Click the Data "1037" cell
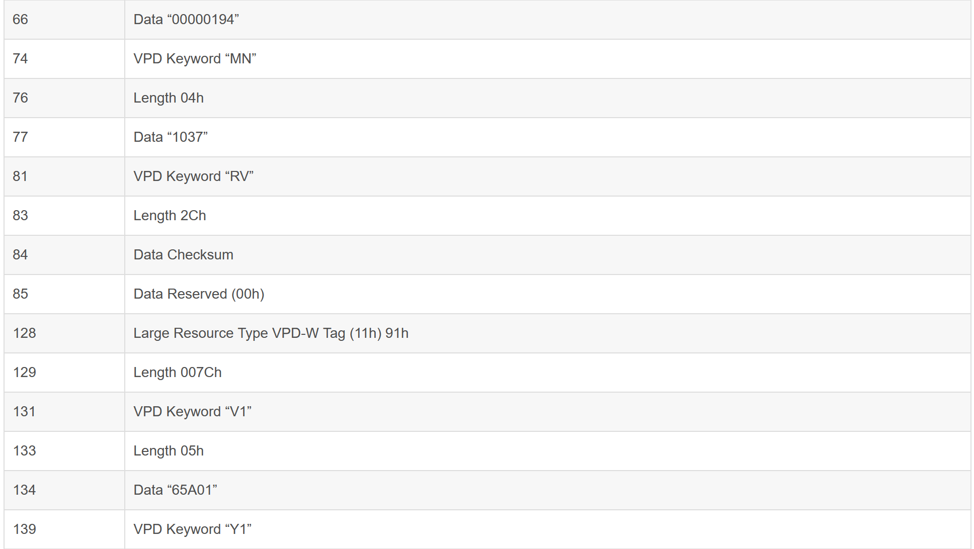The width and height of the screenshot is (974, 549). (x=171, y=137)
